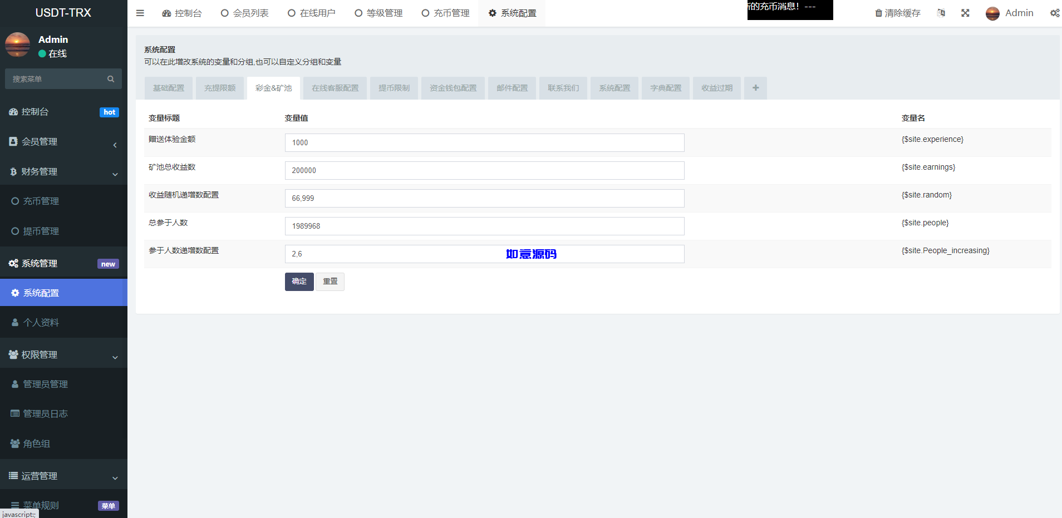Click the 赠送体验金额 value field
Screen dimensions: 1062x518
484,142
